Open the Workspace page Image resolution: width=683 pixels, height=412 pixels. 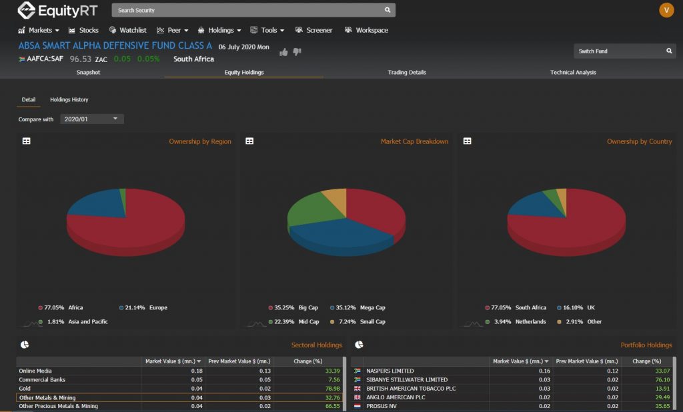pyautogui.click(x=366, y=30)
